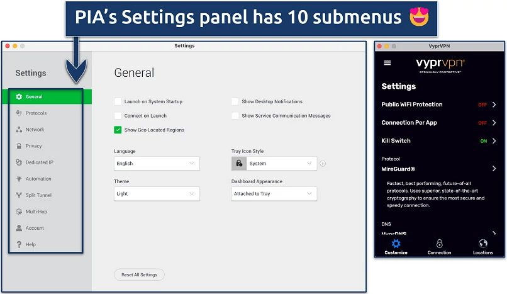
Task: Click the WireGuard description text
Action: coord(435,195)
